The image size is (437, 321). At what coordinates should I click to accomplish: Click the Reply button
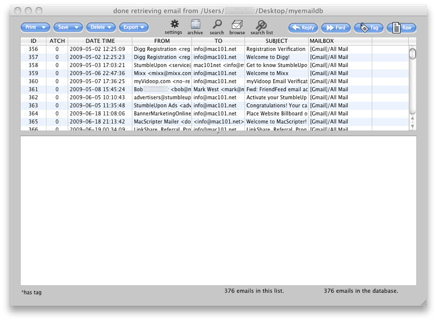click(x=303, y=28)
